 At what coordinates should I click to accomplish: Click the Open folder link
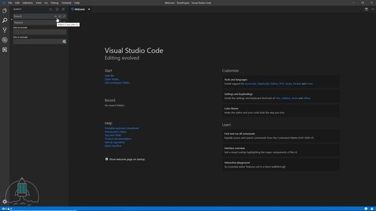point(112,79)
